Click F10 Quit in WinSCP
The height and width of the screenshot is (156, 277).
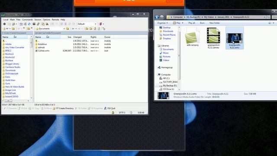tap(110, 108)
